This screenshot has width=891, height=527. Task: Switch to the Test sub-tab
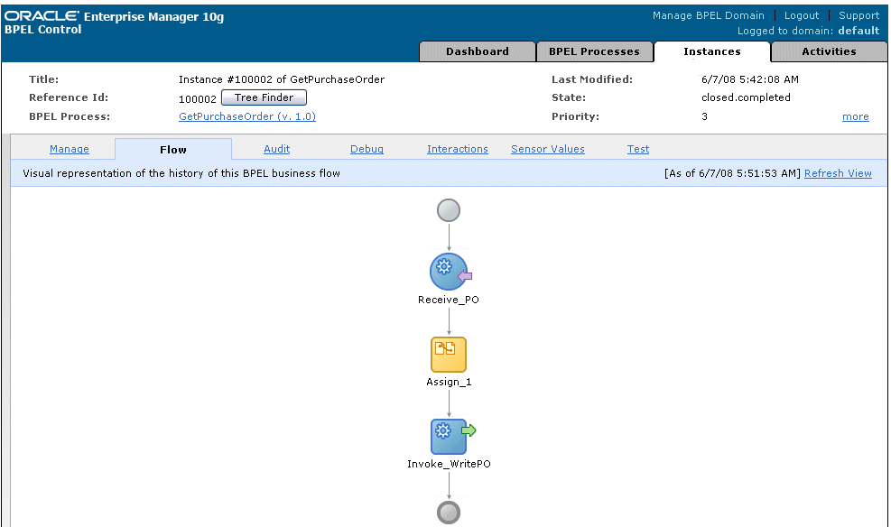click(x=638, y=149)
